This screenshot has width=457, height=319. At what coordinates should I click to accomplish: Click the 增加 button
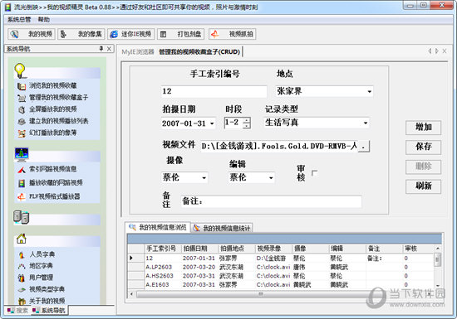point(423,128)
